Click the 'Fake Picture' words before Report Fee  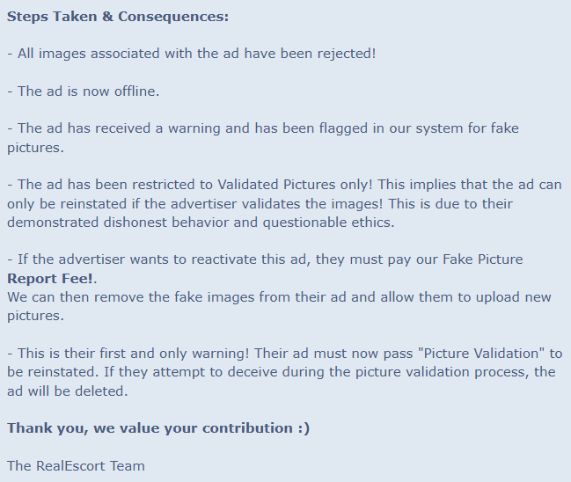482,259
